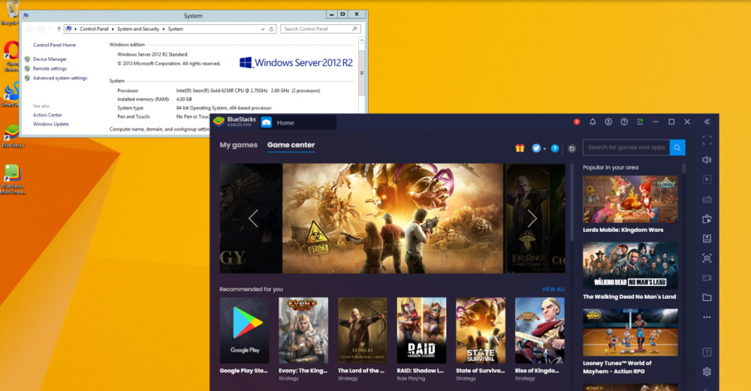Click the Install APK icon in sidebar

(707, 239)
